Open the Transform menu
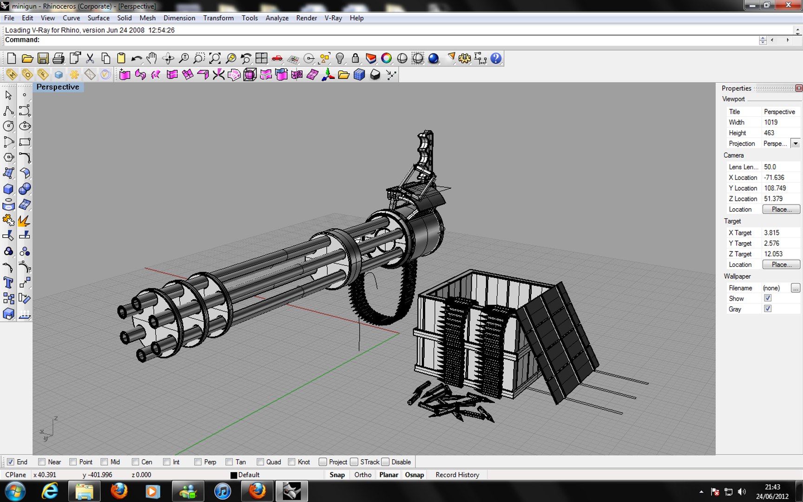Image resolution: width=803 pixels, height=502 pixels. 218,18
